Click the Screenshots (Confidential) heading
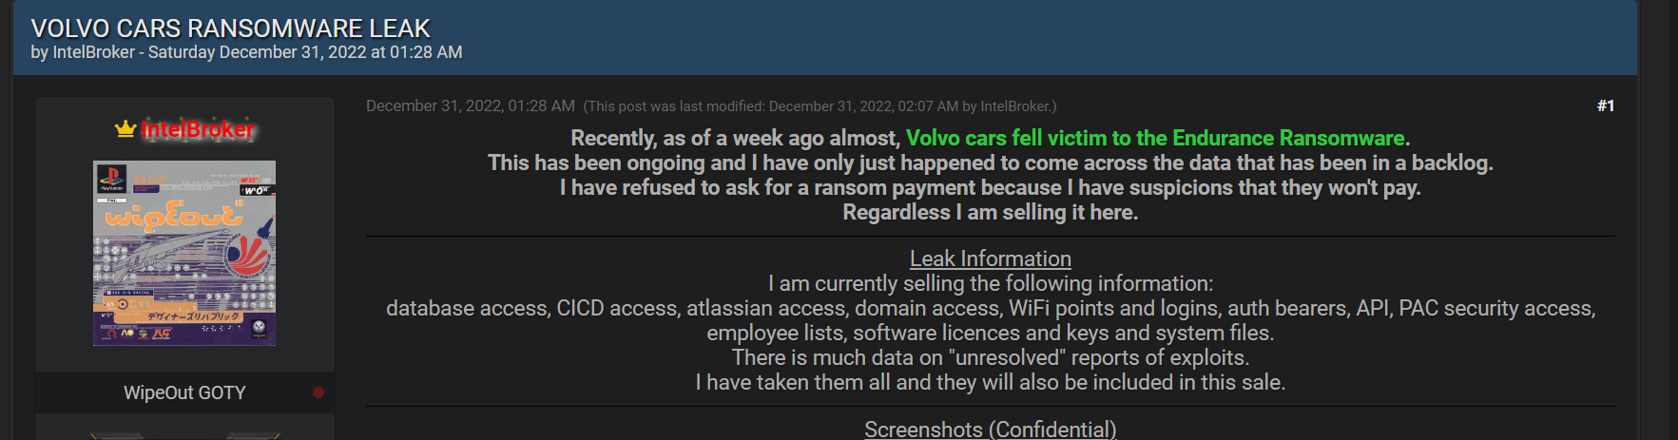Viewport: 1678px width, 440px height. [x=990, y=430]
